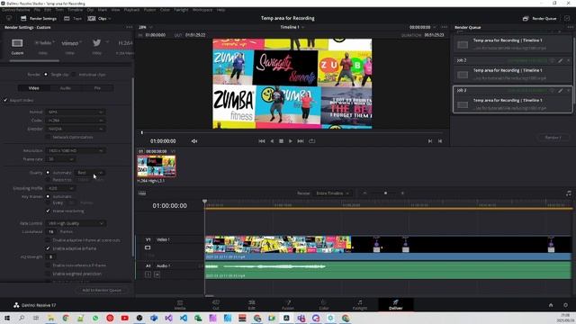
Task: Choose the YouTube render preset
Action: point(44,43)
